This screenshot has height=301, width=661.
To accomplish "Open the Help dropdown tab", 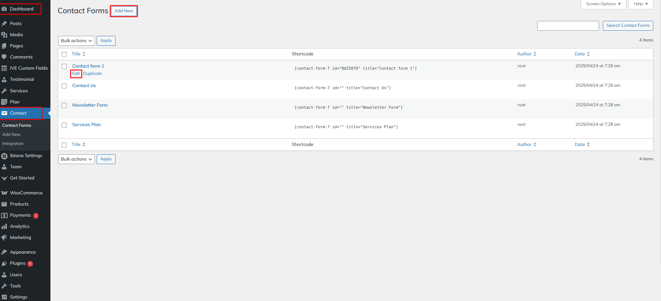I will [640, 4].
